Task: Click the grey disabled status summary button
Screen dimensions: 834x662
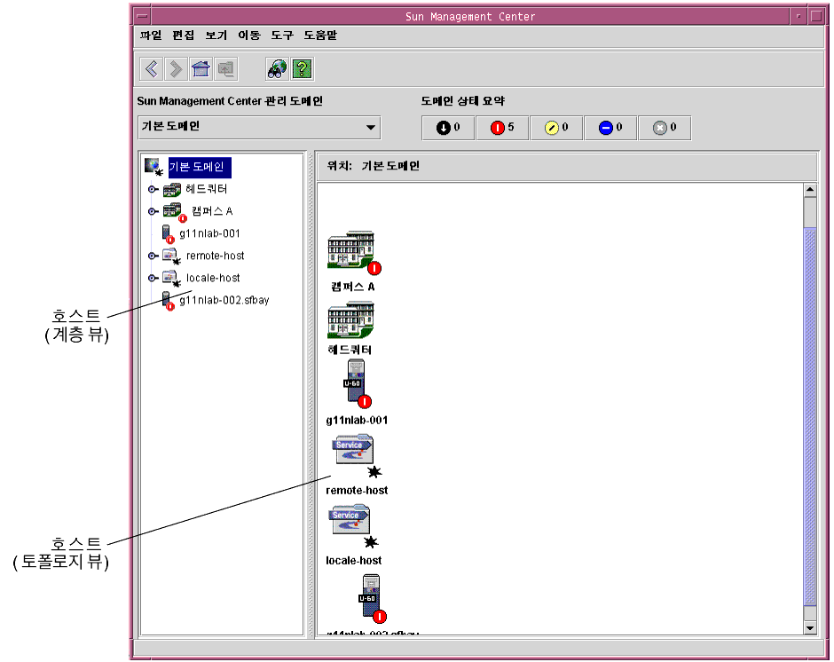Action: click(665, 128)
